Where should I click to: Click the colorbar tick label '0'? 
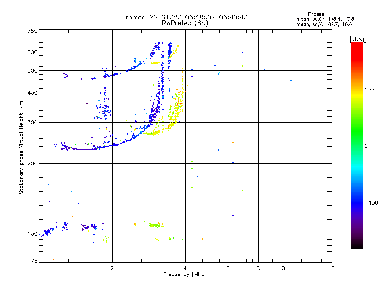point(366,146)
